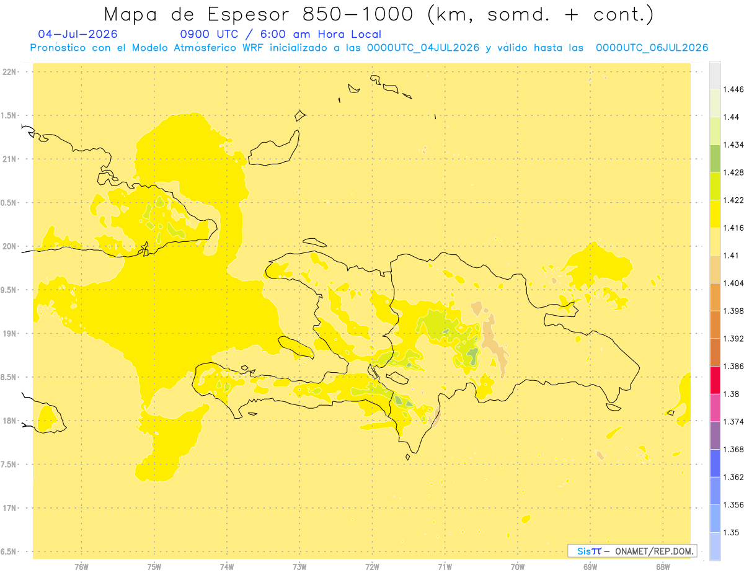Click the legend value 1.434

pos(733,145)
